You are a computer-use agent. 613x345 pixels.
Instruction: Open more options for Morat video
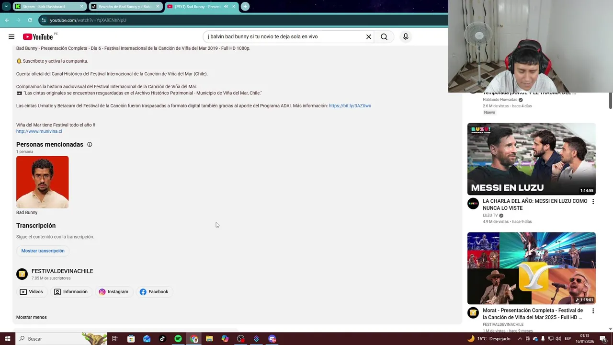coord(593,311)
